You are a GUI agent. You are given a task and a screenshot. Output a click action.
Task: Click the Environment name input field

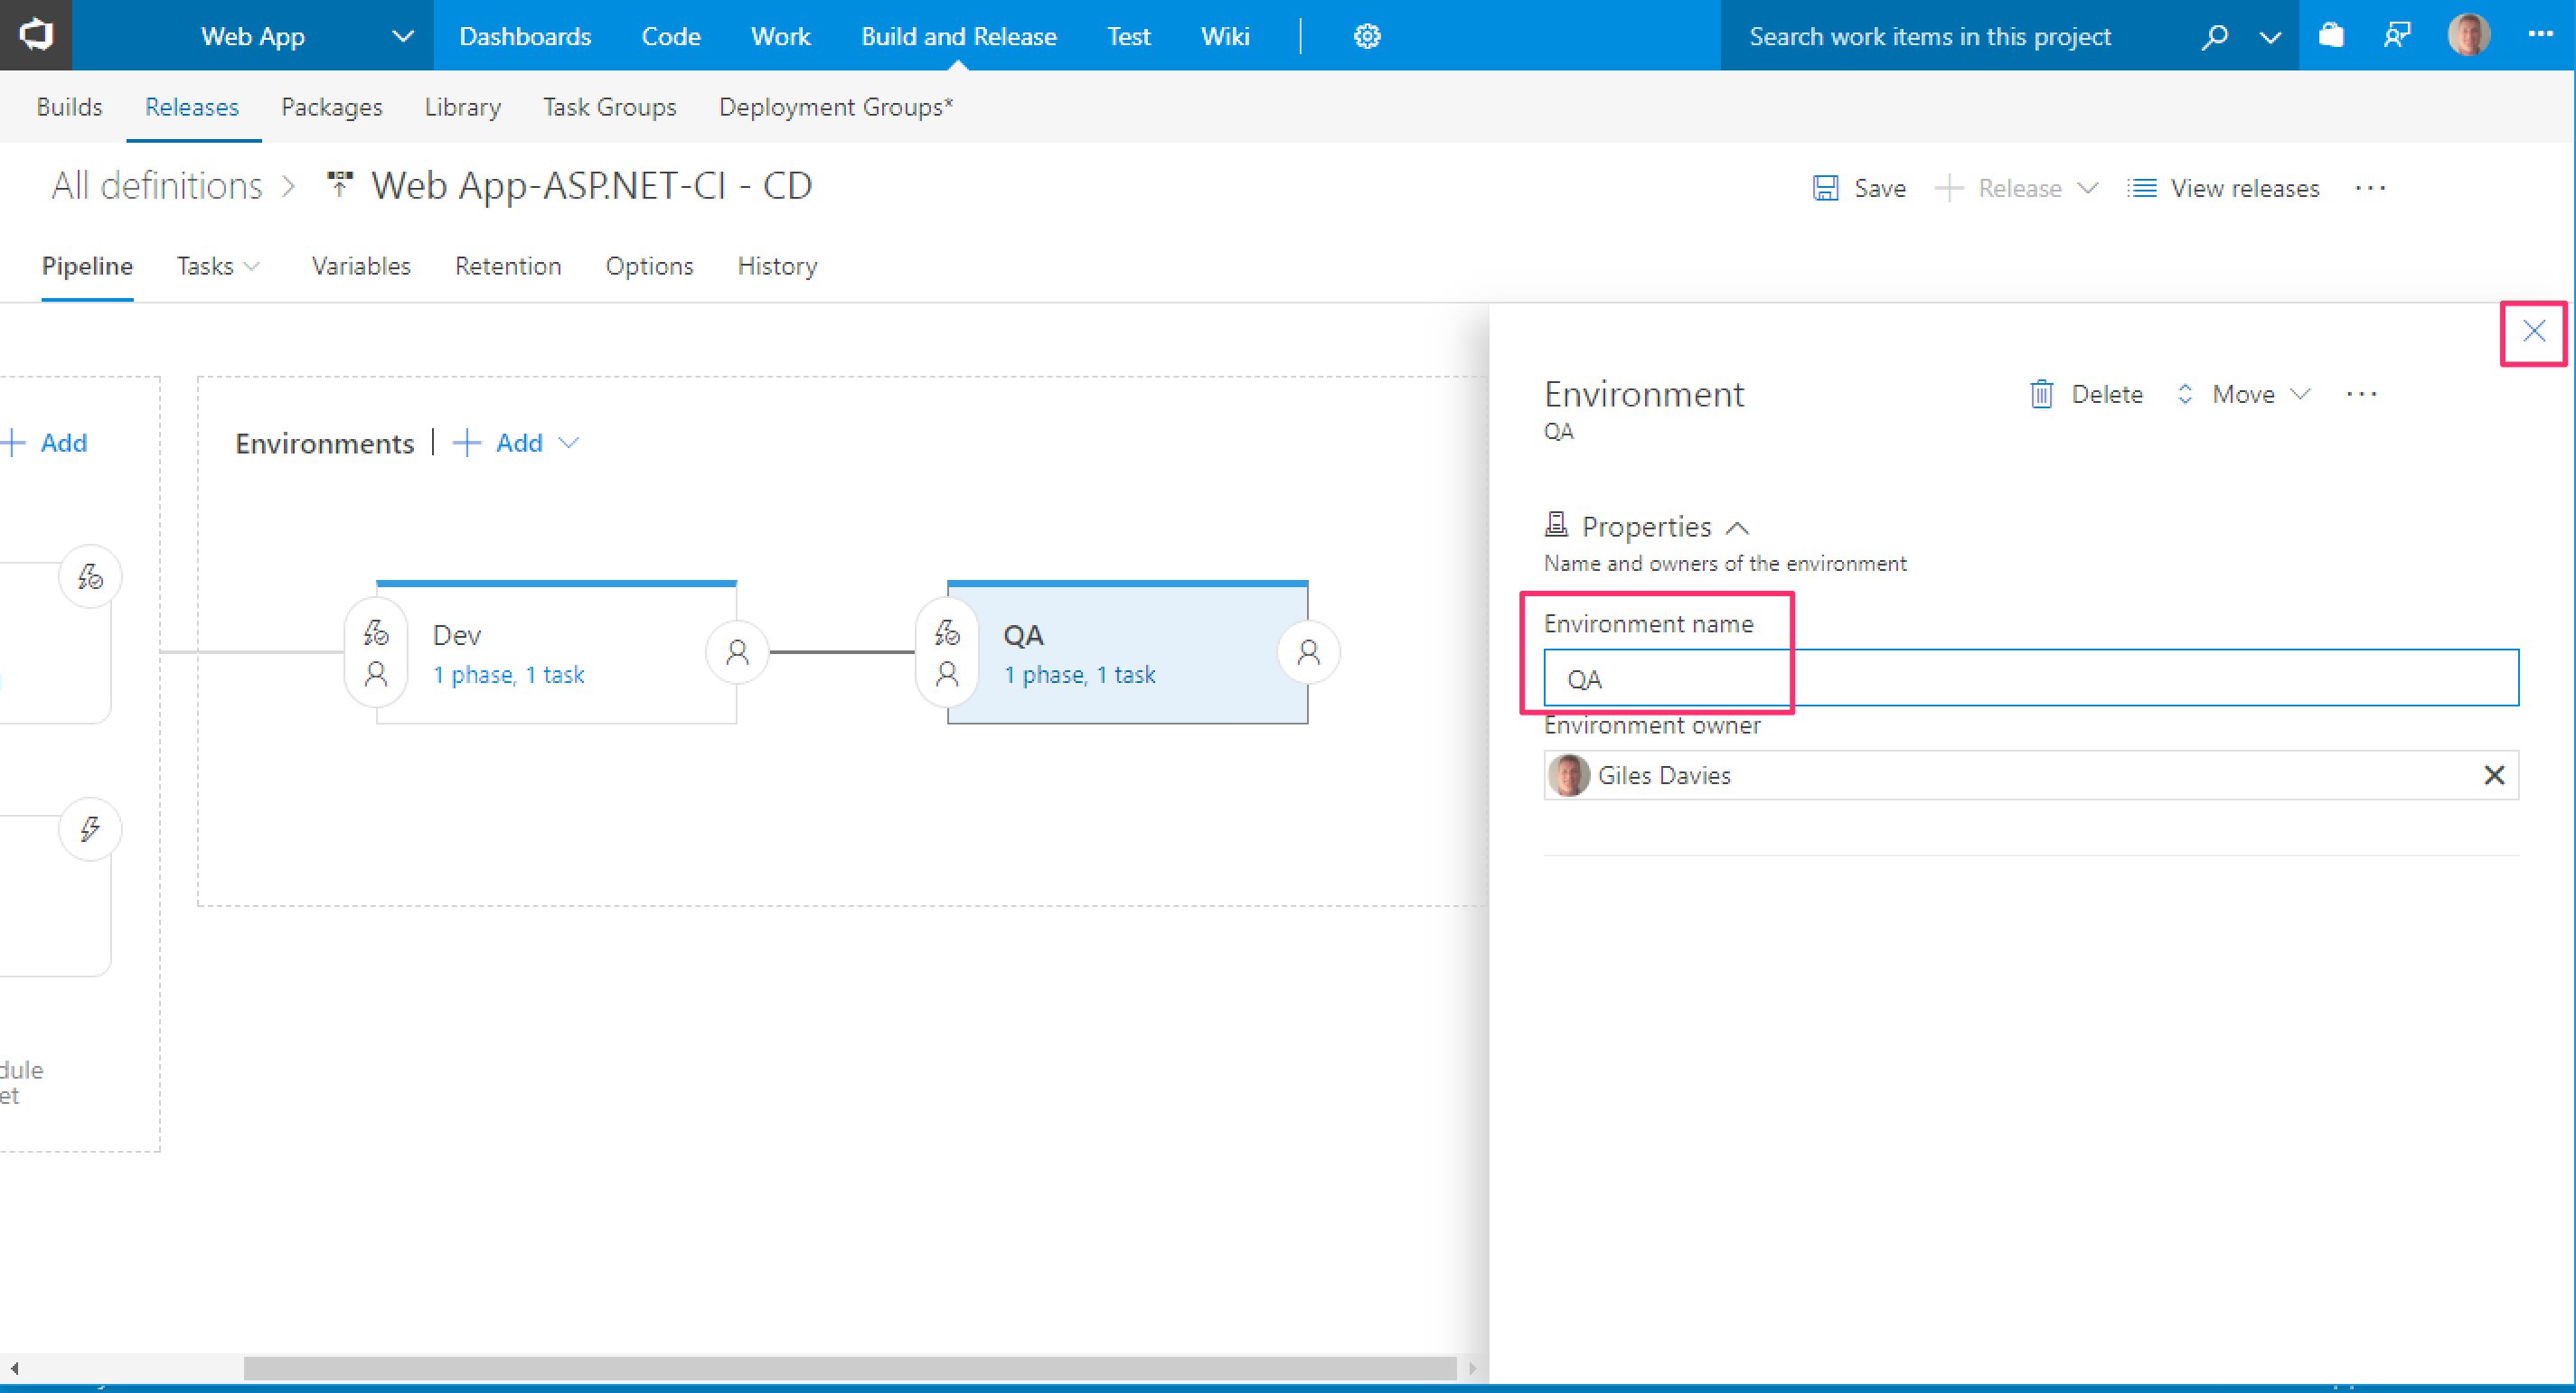pos(2030,678)
